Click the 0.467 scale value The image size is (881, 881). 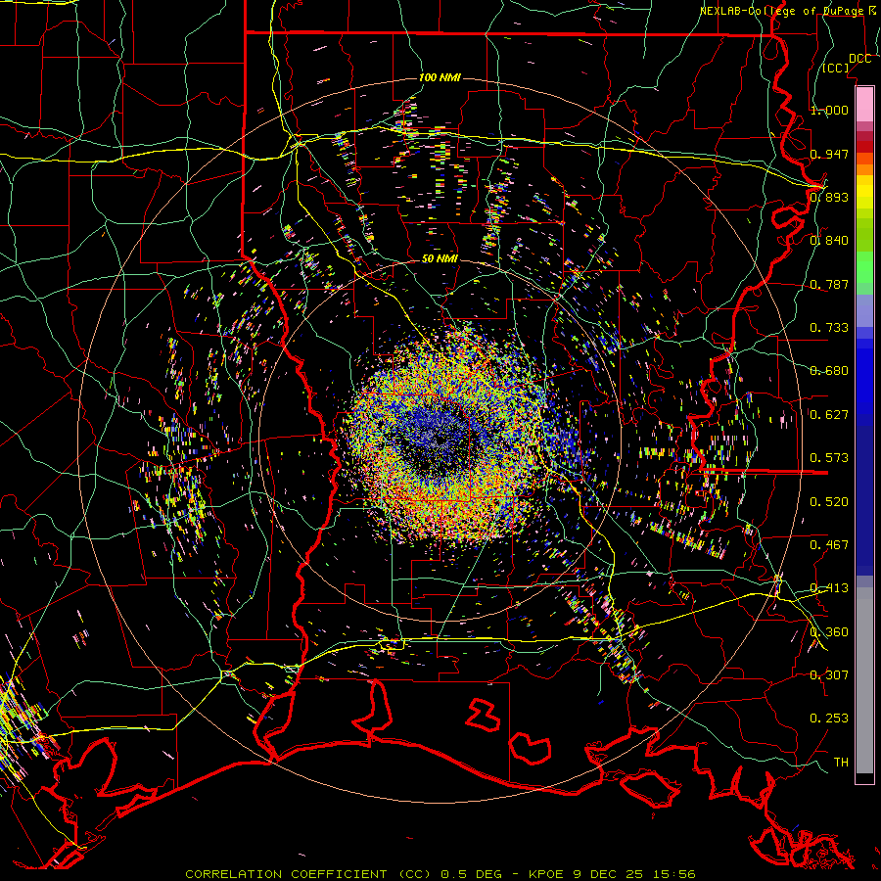tap(829, 544)
